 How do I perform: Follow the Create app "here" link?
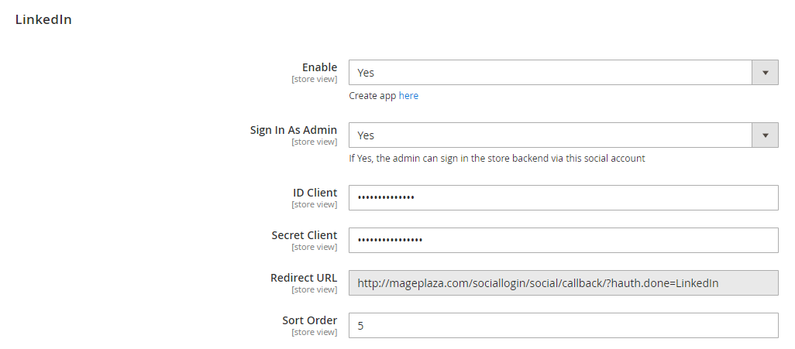[x=408, y=96]
